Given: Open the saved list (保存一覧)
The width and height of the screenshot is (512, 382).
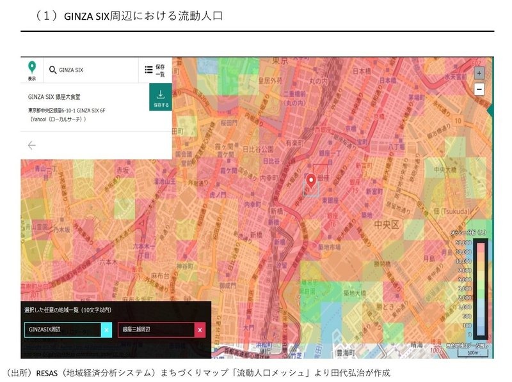Looking at the screenshot, I should tap(155, 70).
